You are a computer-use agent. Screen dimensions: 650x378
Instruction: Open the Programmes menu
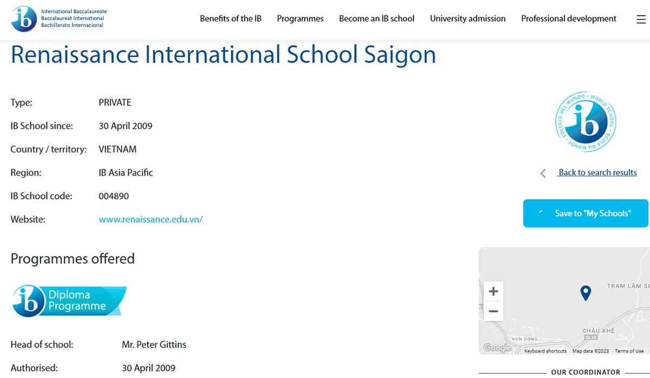(300, 18)
